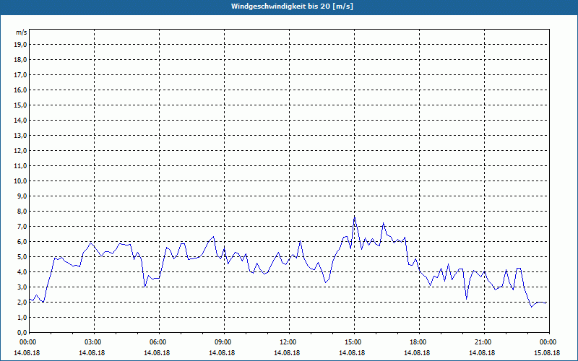578x361 pixels.
Task: Click the '12,0' y-axis label
Action: [20, 151]
